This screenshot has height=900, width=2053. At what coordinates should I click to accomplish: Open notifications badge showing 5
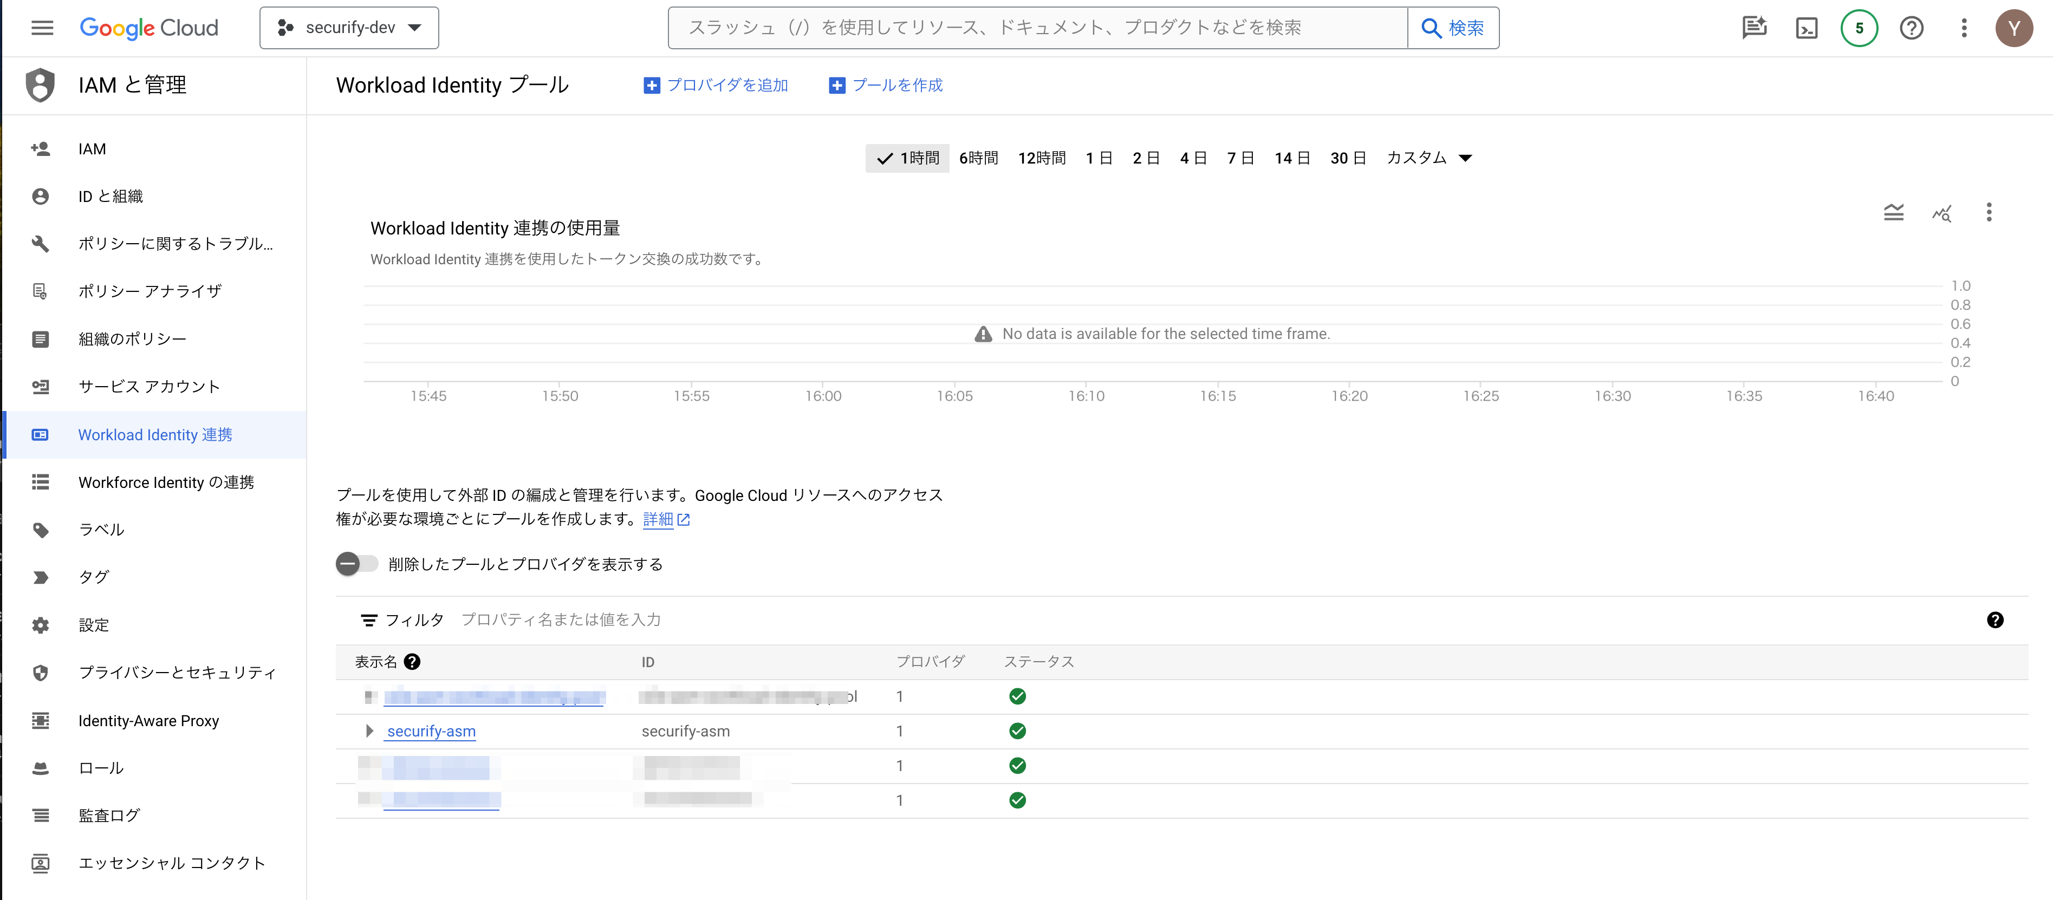pyautogui.click(x=1859, y=28)
